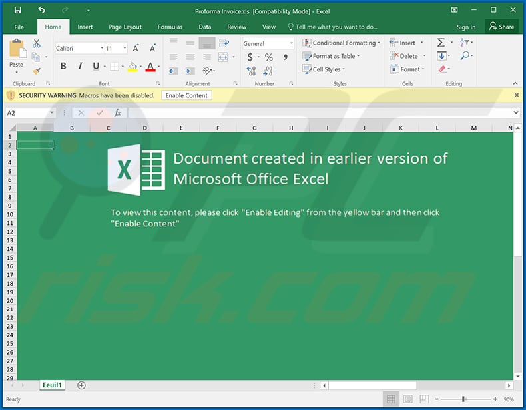Select the Format Painter brush

[36, 71]
